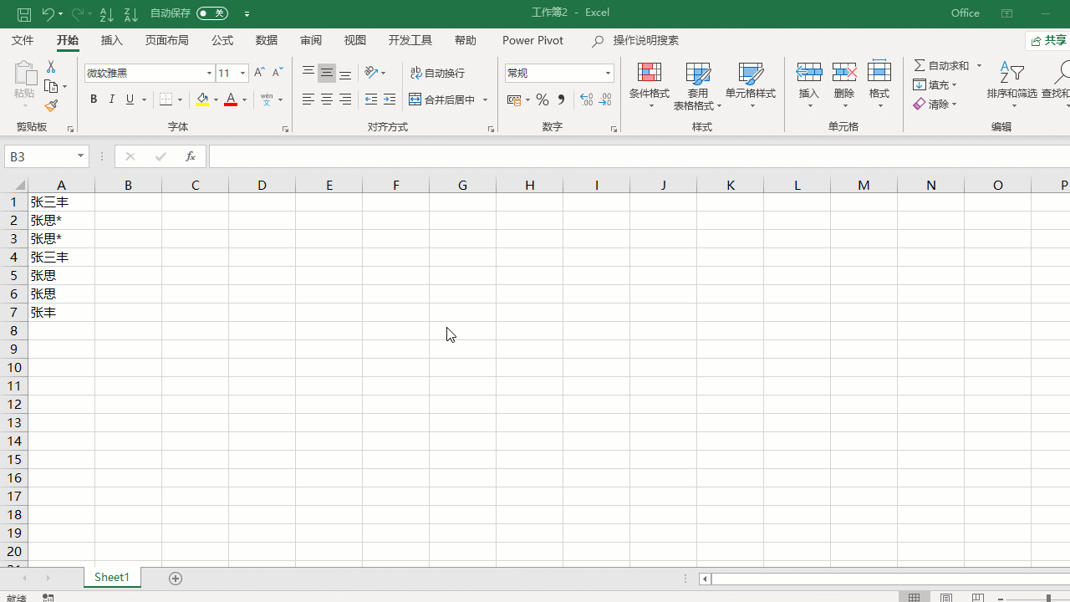Toggle 自动保存 autosave switch
This screenshot has width=1070, height=602.
[x=212, y=13]
